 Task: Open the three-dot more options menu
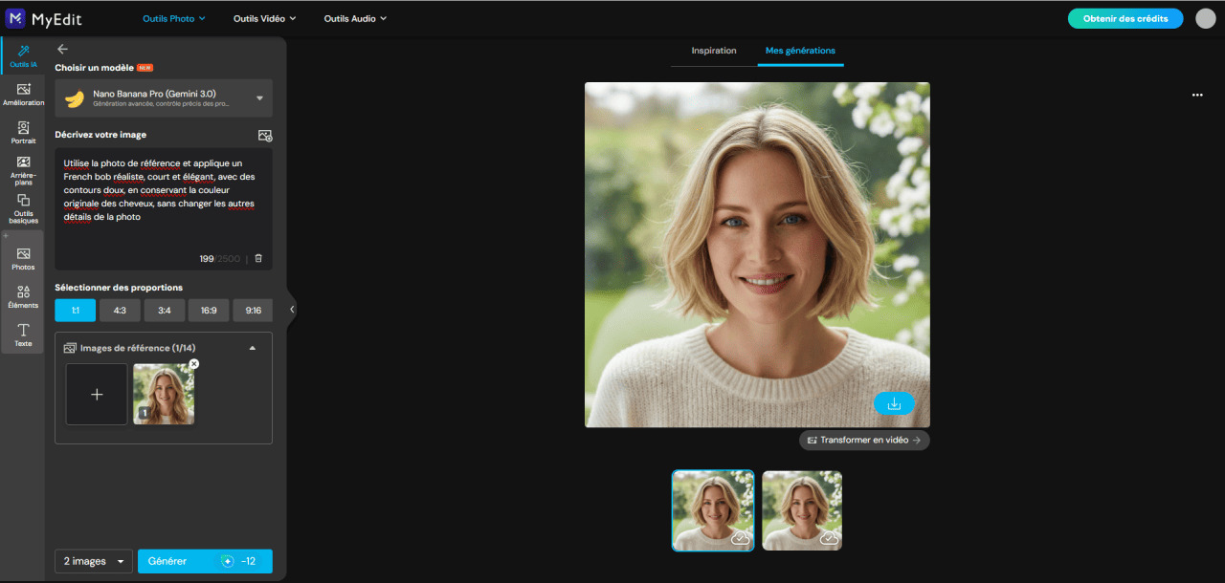1197,96
